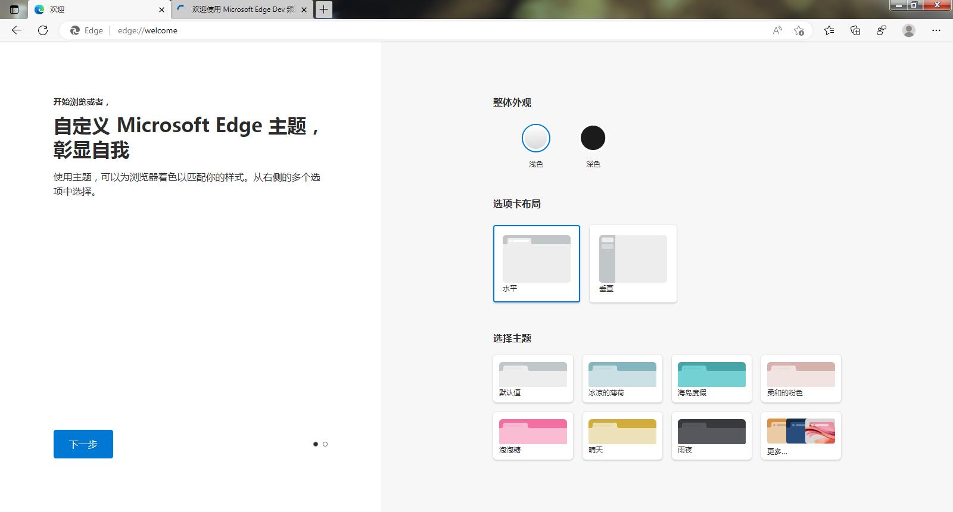953x512 pixels.
Task: Click the Read aloud icon in address bar
Action: point(777,30)
